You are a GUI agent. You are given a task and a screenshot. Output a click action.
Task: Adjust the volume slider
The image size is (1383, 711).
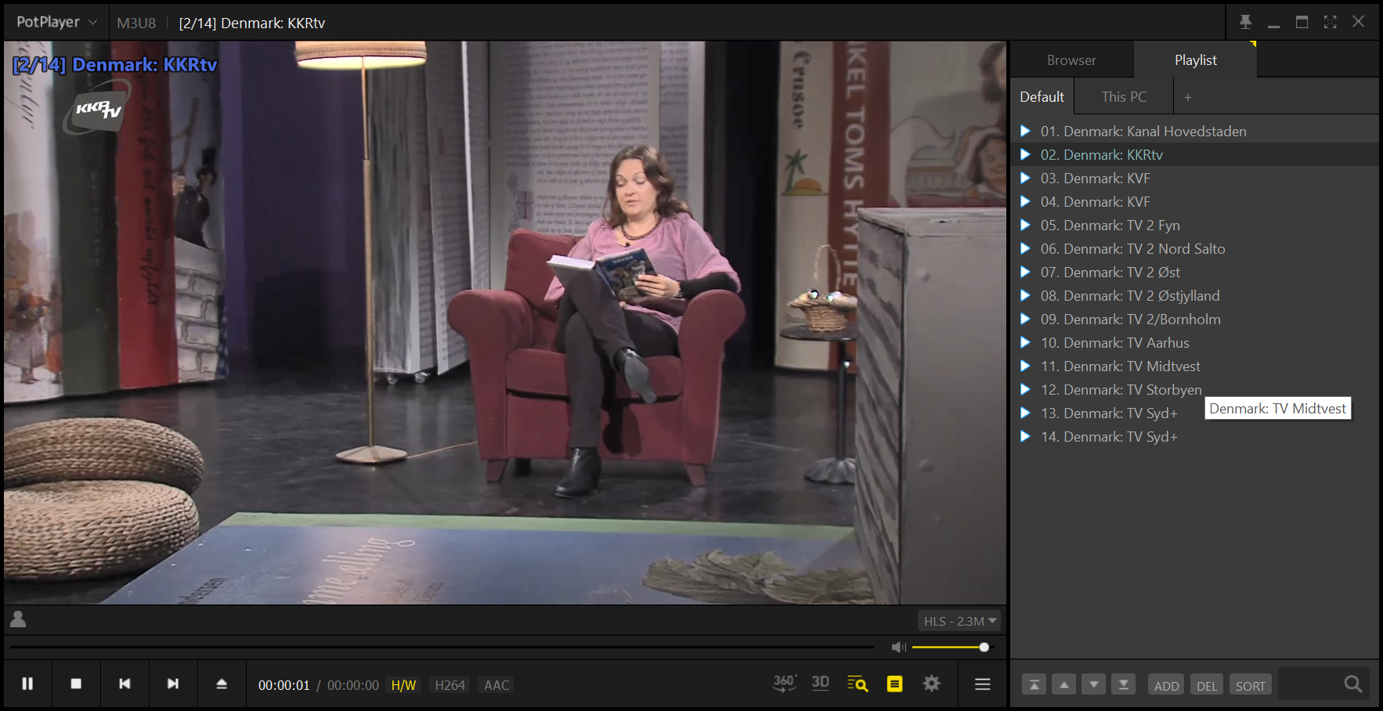point(949,647)
